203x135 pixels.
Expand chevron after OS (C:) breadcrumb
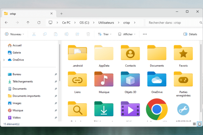94,22
